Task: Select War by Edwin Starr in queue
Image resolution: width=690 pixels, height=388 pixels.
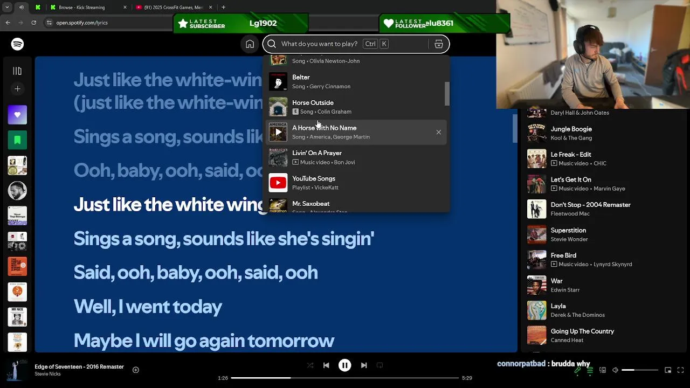Action: click(602, 285)
